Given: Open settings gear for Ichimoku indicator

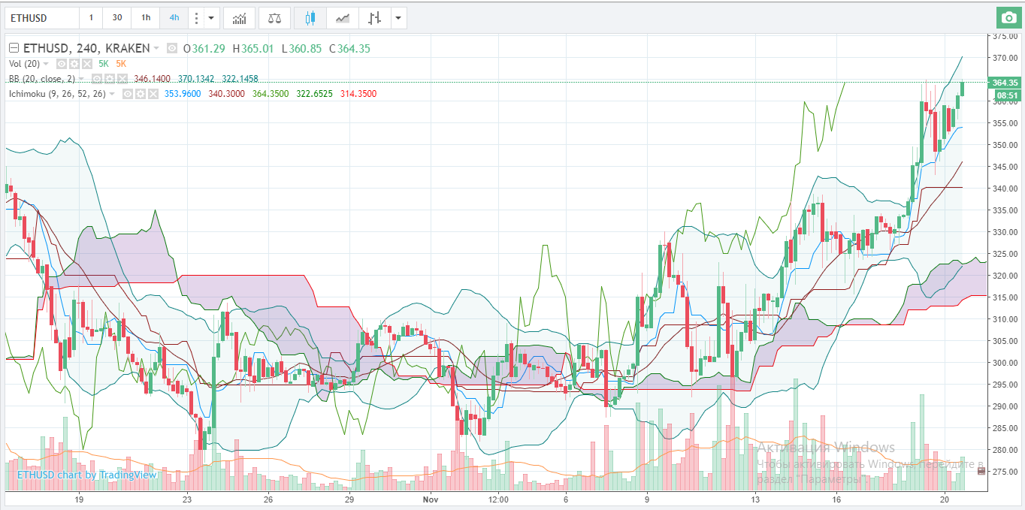Looking at the screenshot, I should [x=140, y=94].
